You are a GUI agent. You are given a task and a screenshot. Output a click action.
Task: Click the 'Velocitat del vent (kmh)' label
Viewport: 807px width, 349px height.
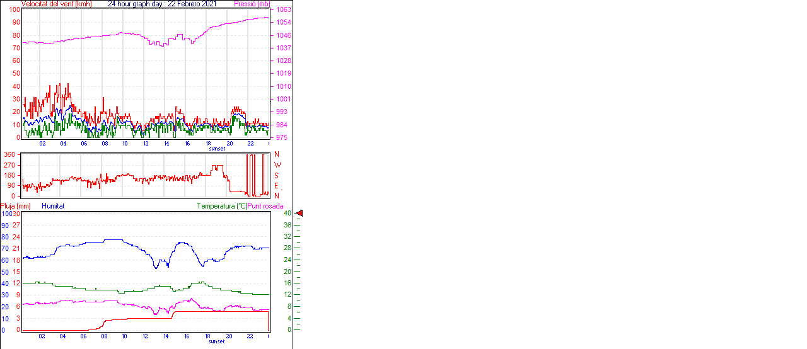pos(56,4)
